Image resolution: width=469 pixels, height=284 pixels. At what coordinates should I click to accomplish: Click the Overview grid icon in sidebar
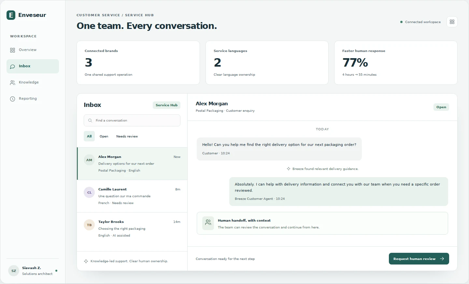click(12, 50)
